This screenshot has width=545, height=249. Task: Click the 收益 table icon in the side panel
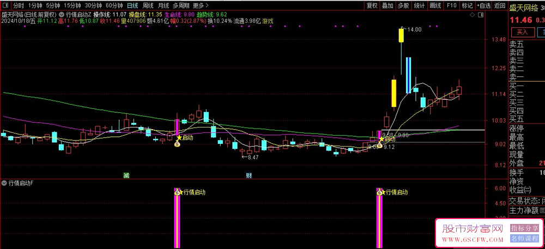tap(528, 190)
